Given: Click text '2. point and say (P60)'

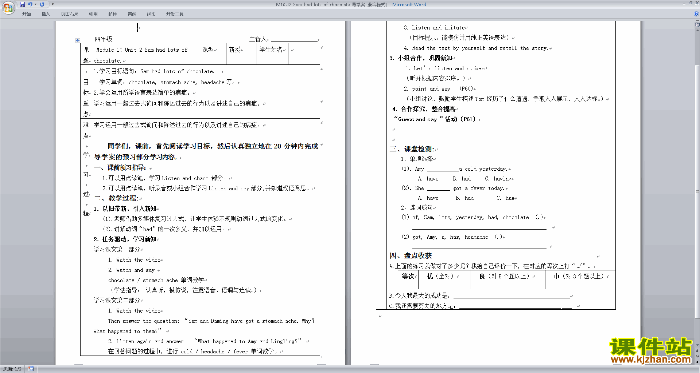Looking at the screenshot, I should (439, 89).
